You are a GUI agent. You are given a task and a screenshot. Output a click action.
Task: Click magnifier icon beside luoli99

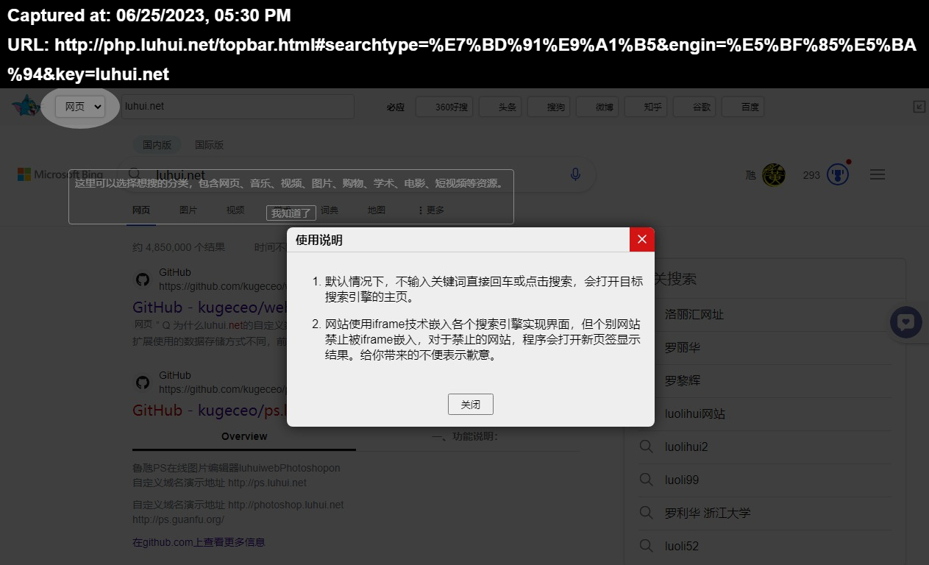pos(646,480)
